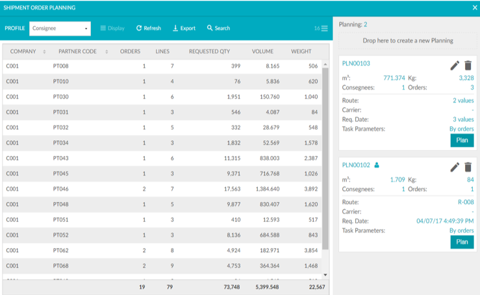Click the volume cell 838.003

[x=270, y=159]
